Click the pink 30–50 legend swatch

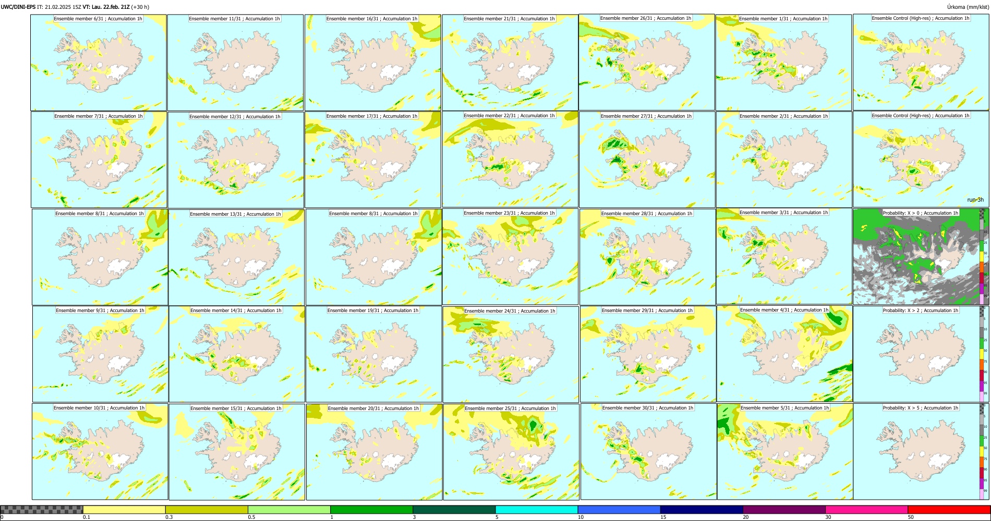pyautogui.click(x=866, y=510)
